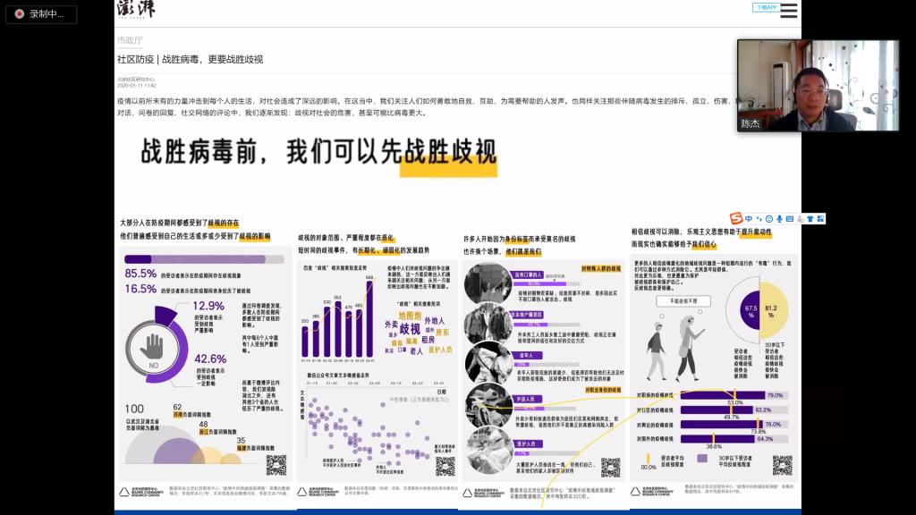Screen dimensions: 916x515
Task: Open the hamburger menu at top right
Action: click(788, 11)
